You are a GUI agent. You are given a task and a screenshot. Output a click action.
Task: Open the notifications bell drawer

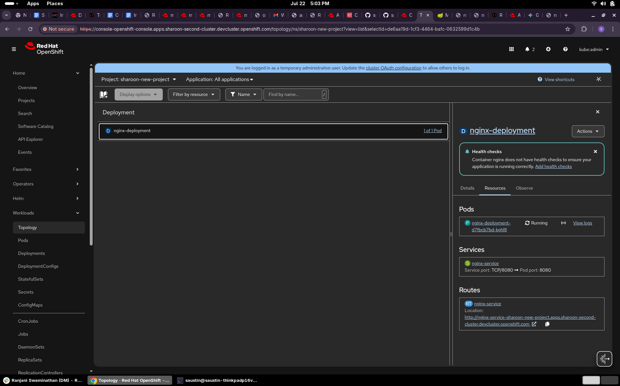(527, 49)
